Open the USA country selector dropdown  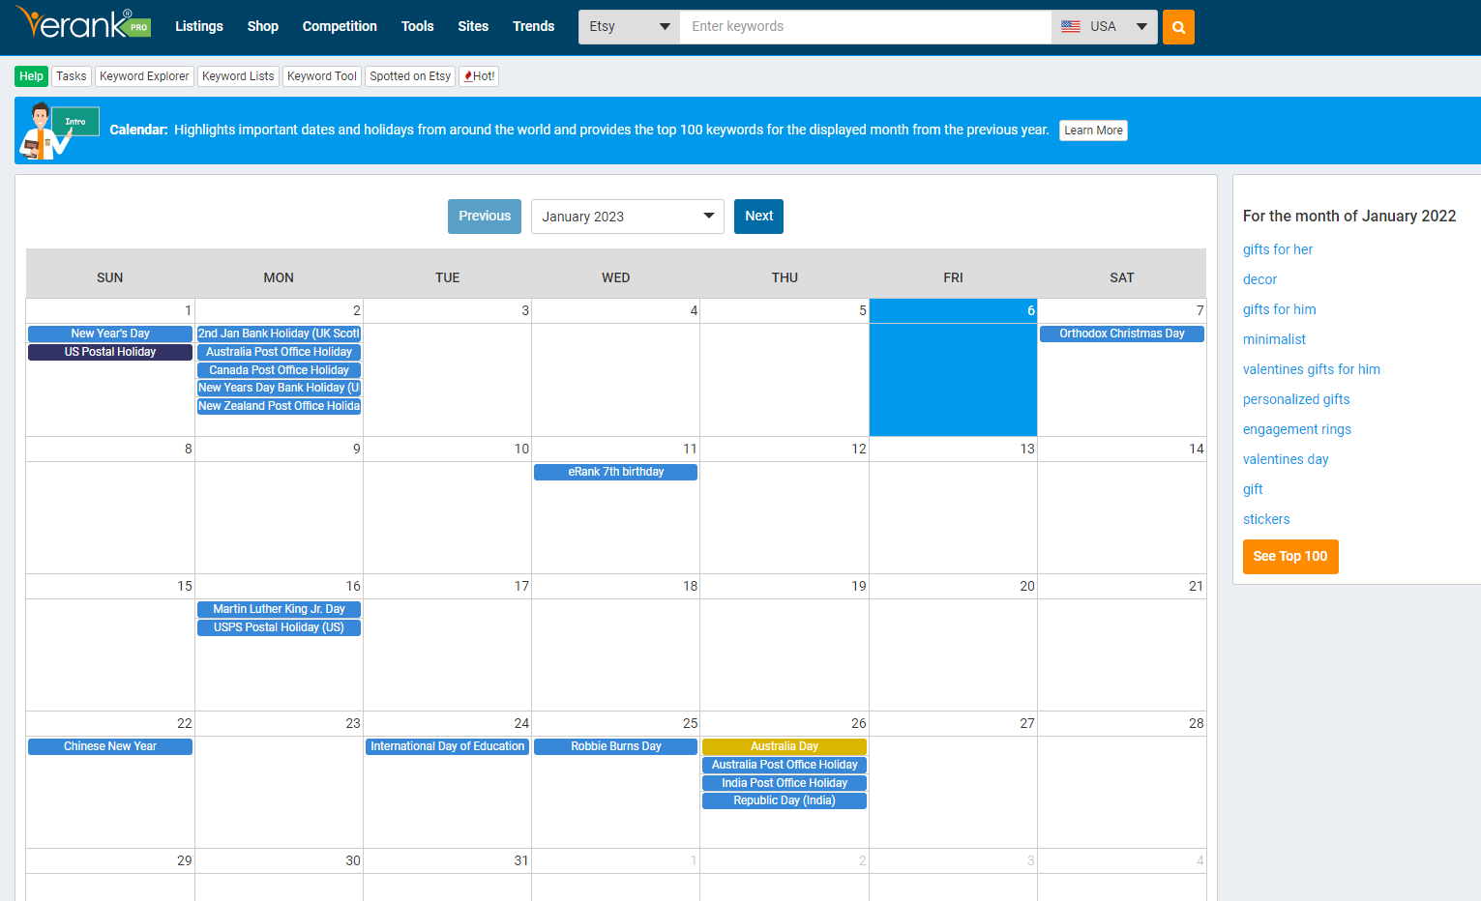(x=1105, y=27)
